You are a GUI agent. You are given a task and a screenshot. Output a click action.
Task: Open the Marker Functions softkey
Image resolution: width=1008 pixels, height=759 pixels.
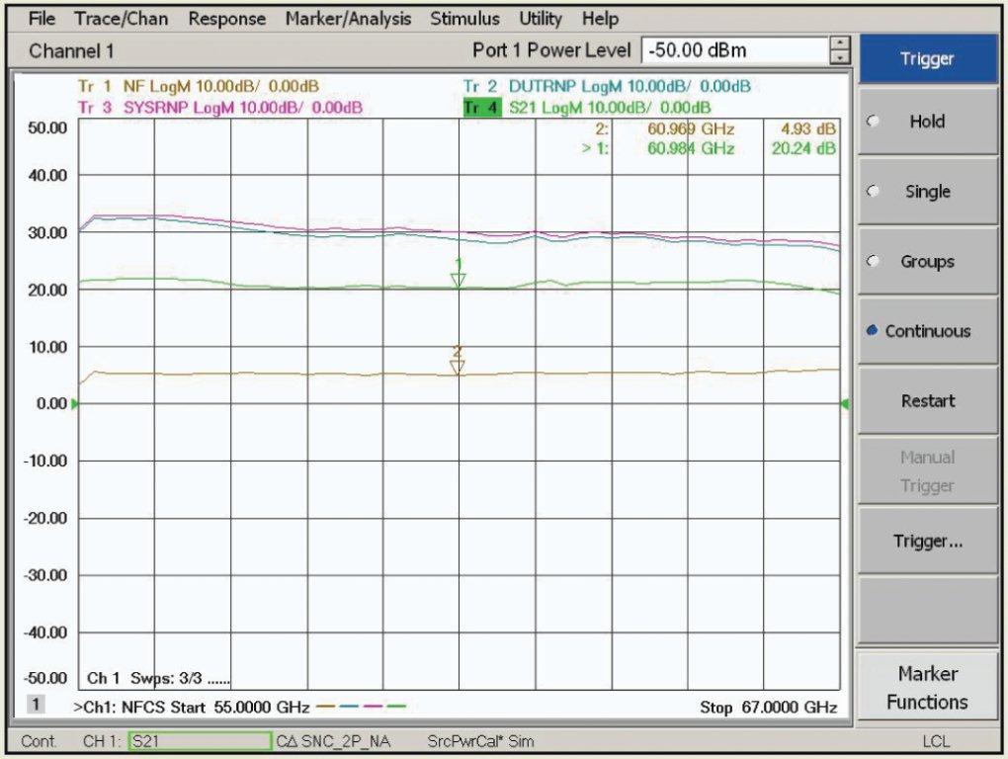coord(926,688)
